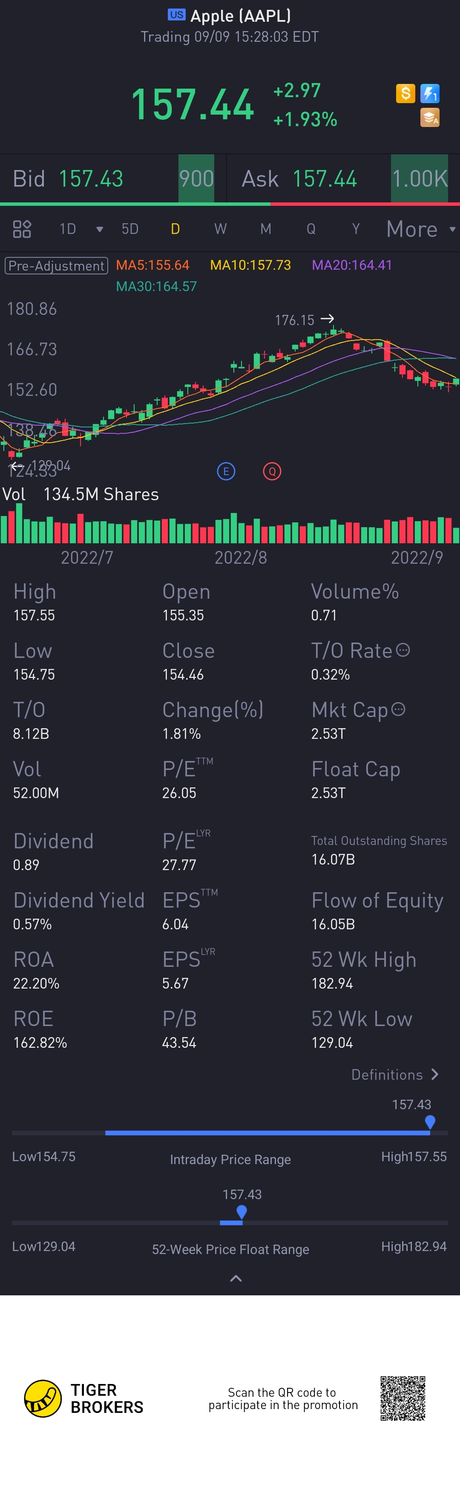Click the Intraday Price Range marker
This screenshot has width=460, height=1502.
(x=430, y=1121)
